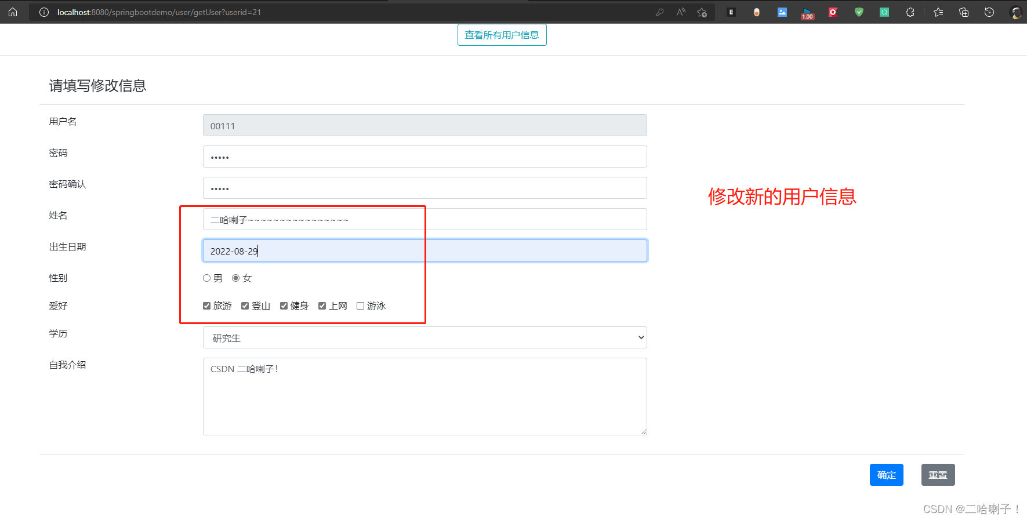
Task: Open the 学历 education dropdown
Action: [424, 337]
